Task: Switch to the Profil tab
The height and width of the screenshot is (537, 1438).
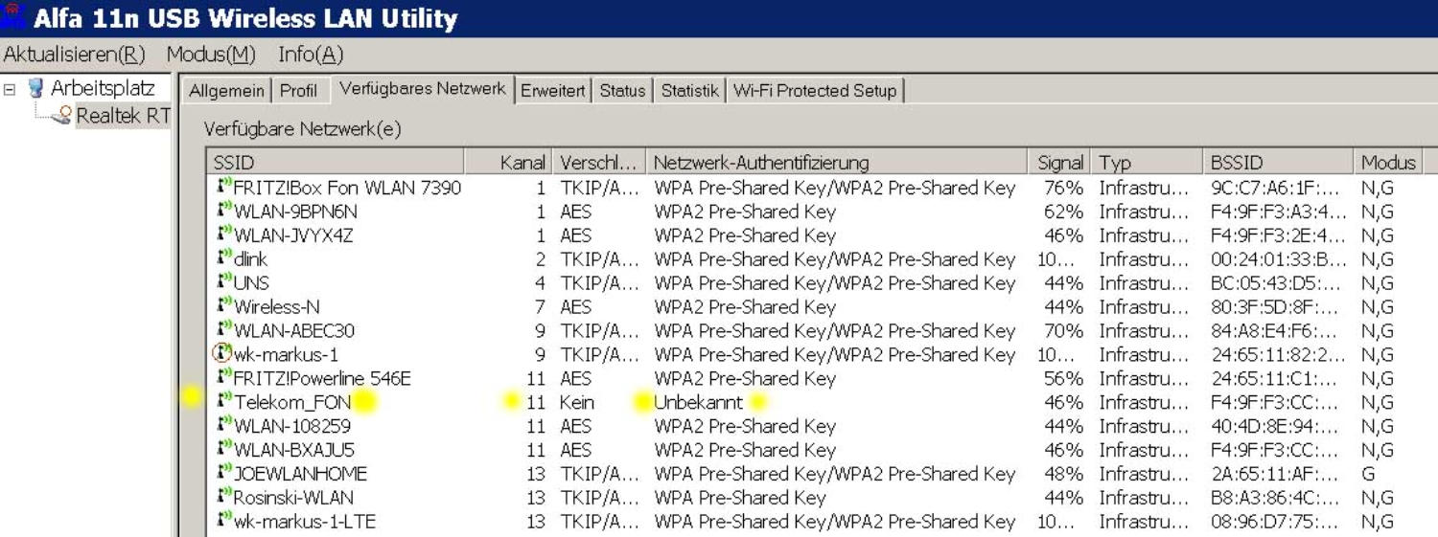Action: point(298,91)
